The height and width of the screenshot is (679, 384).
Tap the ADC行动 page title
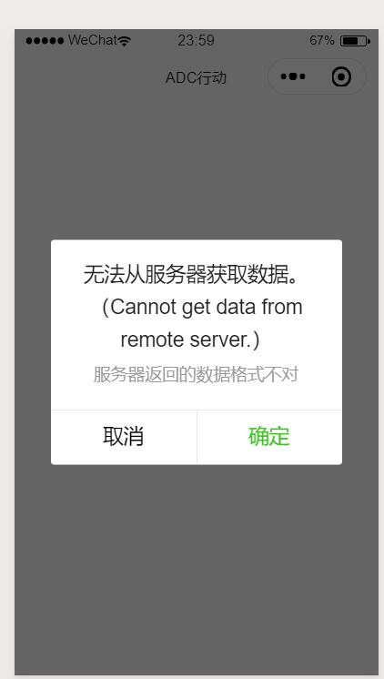pyautogui.click(x=196, y=78)
